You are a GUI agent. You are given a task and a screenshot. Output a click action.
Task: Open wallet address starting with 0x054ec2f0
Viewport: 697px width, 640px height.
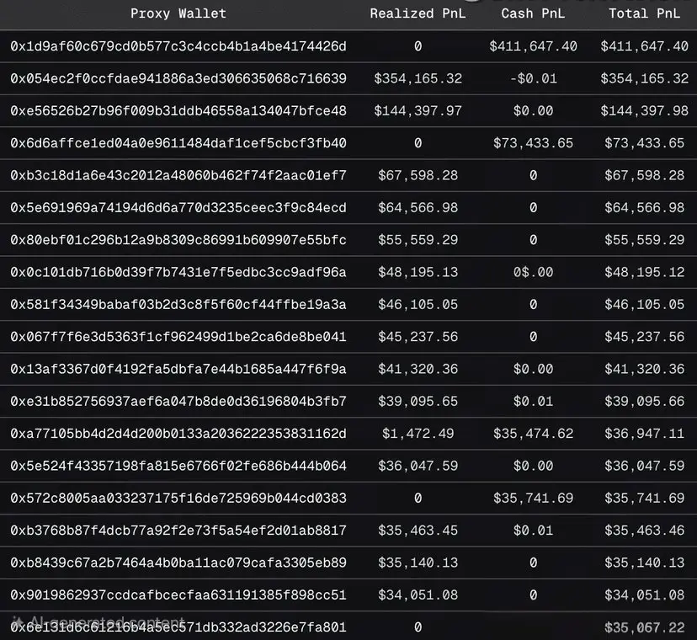tap(178, 78)
